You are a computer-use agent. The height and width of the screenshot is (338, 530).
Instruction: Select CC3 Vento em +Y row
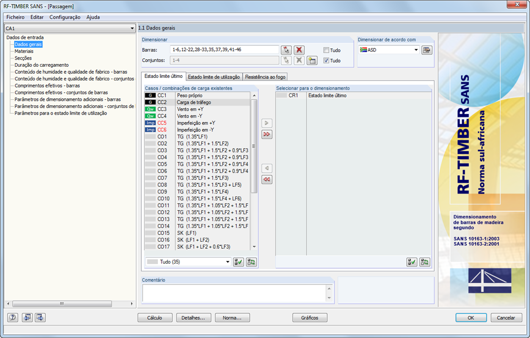197,109
